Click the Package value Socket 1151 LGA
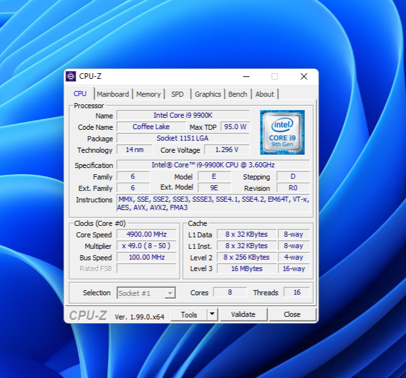 pyautogui.click(x=183, y=138)
